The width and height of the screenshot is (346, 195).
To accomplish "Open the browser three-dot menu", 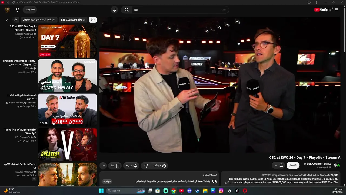I will (316, 2).
